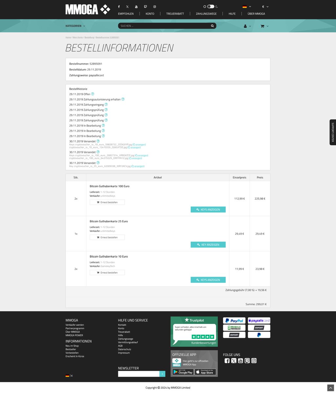The height and width of the screenshot is (393, 336).
Task: Reorder Bitcoin Guthabenkarte 10 Euro
Action: click(107, 272)
